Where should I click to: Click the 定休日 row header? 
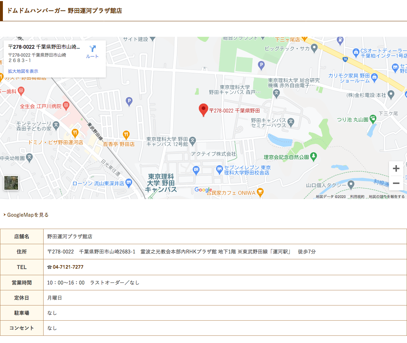(22, 298)
